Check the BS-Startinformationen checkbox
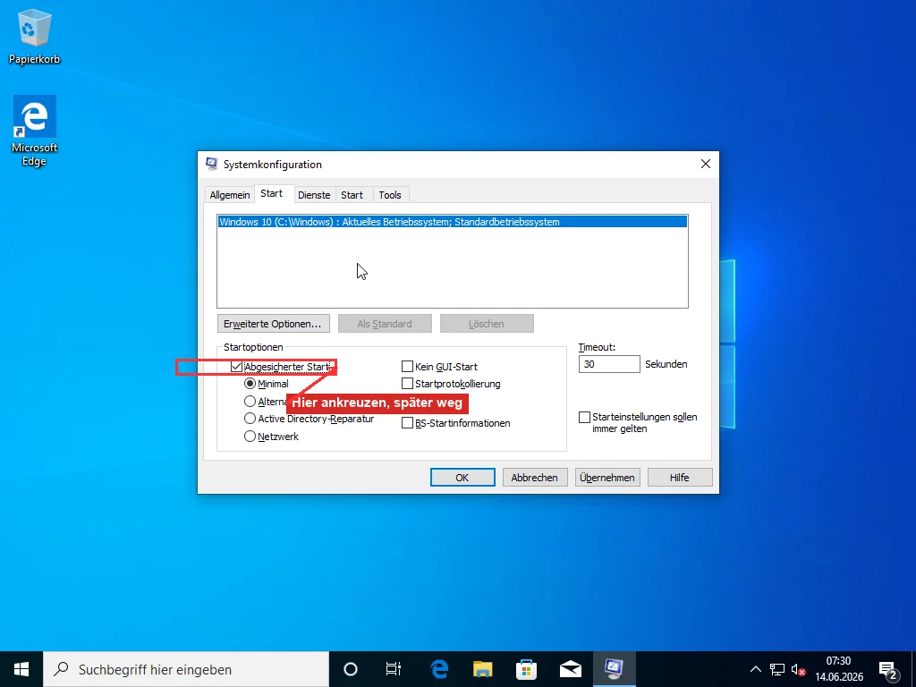 click(407, 423)
